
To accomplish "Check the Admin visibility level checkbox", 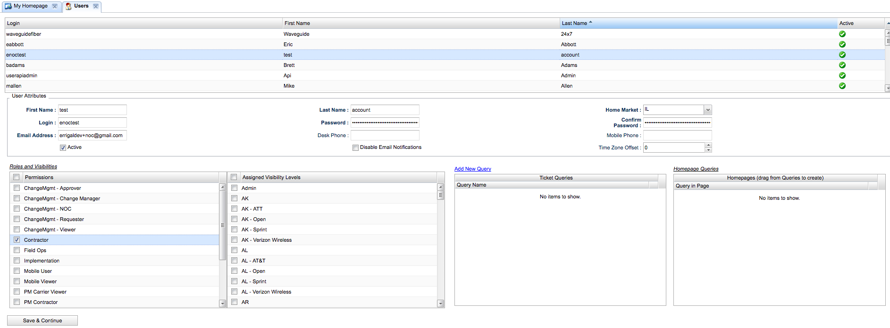I will point(234,188).
